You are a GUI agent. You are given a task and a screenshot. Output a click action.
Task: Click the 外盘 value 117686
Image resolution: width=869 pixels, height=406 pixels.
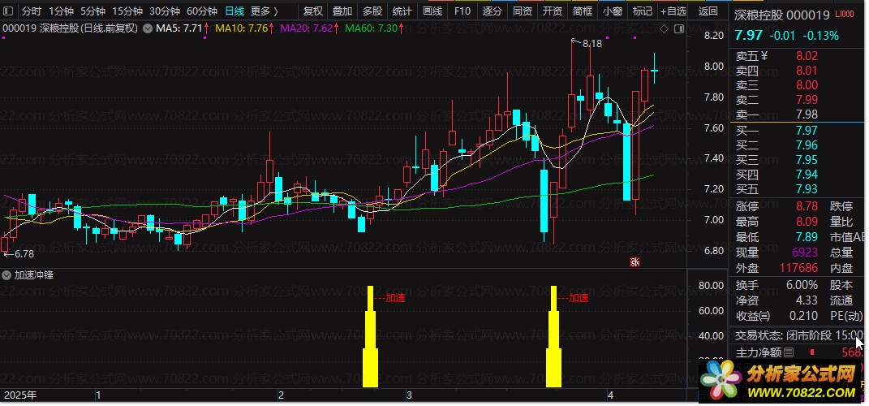coord(798,268)
